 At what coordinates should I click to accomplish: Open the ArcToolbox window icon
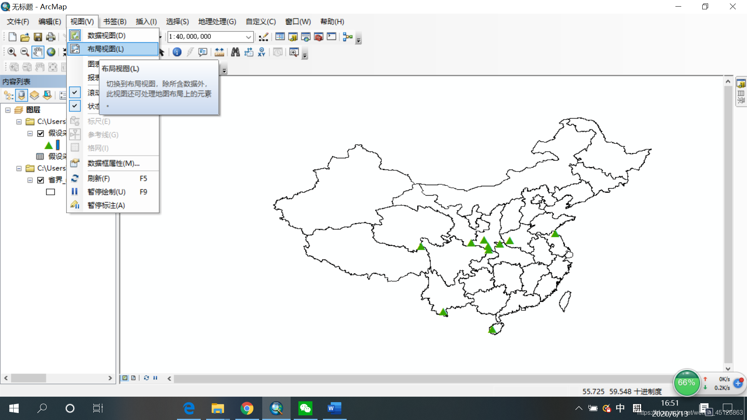(319, 37)
